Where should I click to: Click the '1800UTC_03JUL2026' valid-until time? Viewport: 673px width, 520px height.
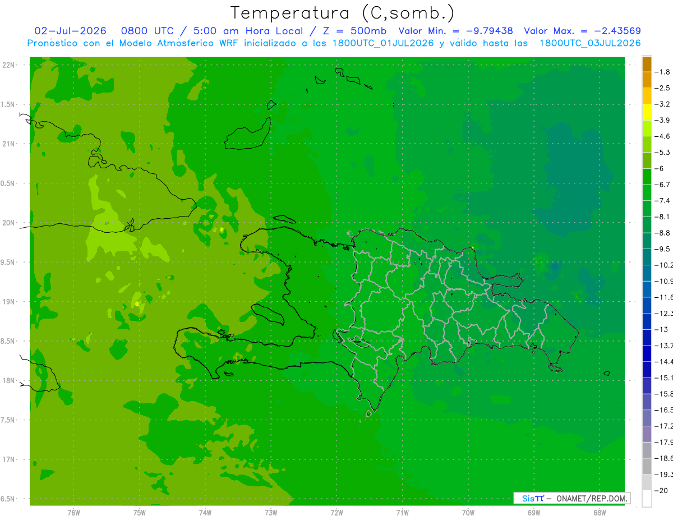(x=589, y=43)
